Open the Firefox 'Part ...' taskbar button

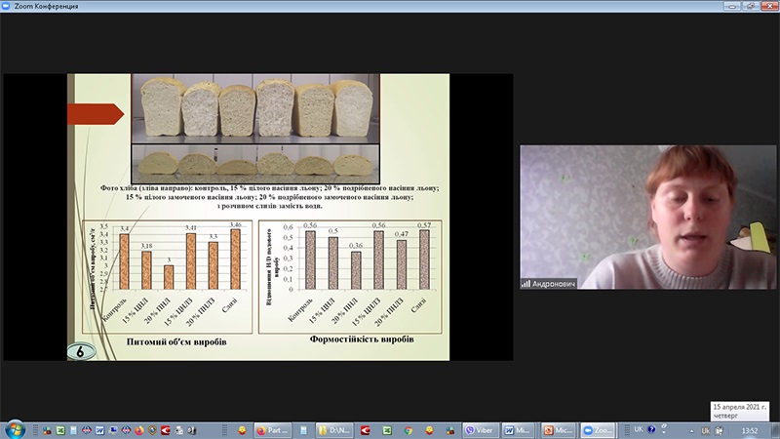pos(273,430)
